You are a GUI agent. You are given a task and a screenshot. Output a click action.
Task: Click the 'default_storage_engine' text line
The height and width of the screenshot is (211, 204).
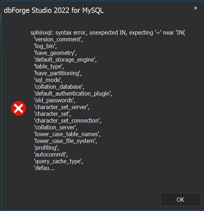[x=66, y=60]
